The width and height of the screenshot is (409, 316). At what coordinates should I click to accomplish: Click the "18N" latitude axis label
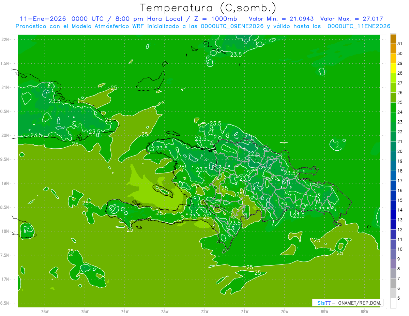point(5,231)
